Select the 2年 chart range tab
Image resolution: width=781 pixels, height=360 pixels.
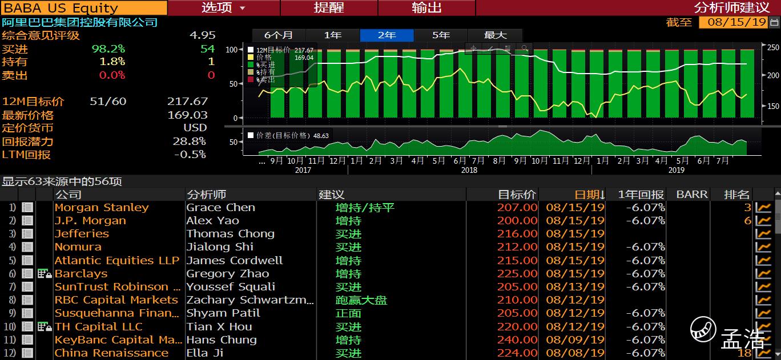pyautogui.click(x=387, y=35)
